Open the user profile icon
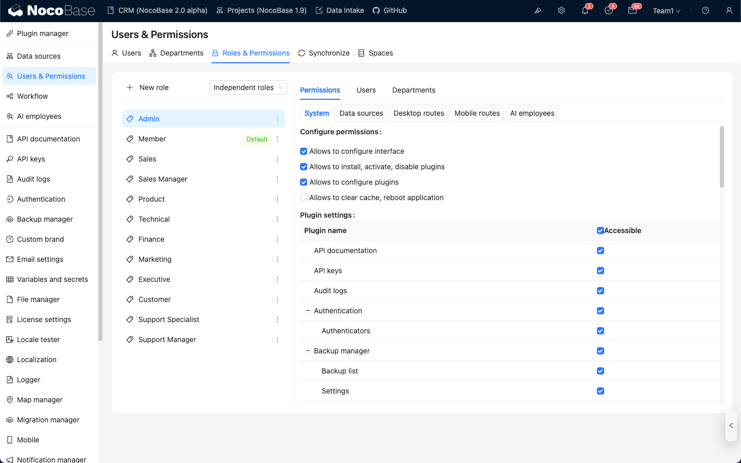 coord(729,11)
